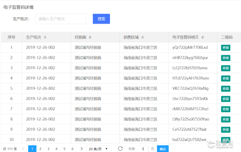
Task: Select code text yQr722pMr7706Lsd
Action: 190,47
